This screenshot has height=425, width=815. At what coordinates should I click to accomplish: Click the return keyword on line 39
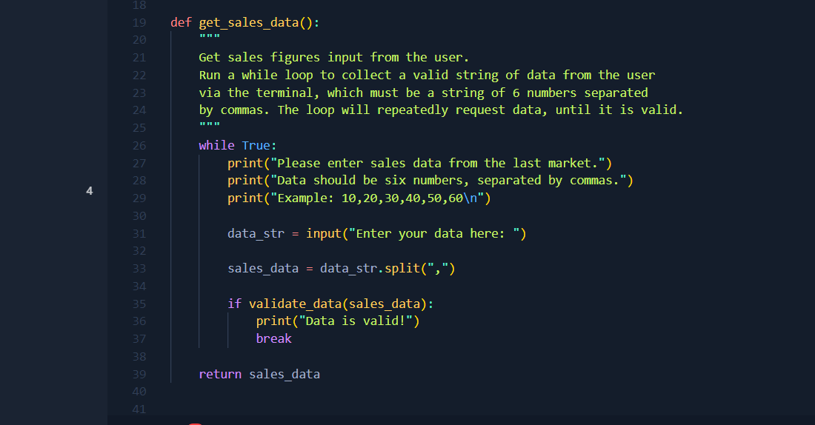220,374
